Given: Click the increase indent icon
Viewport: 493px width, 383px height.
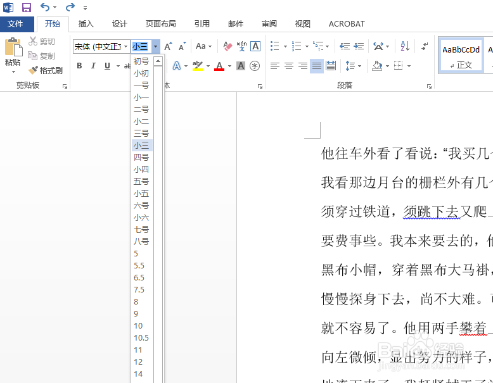Looking at the screenshot, I should pos(359,46).
